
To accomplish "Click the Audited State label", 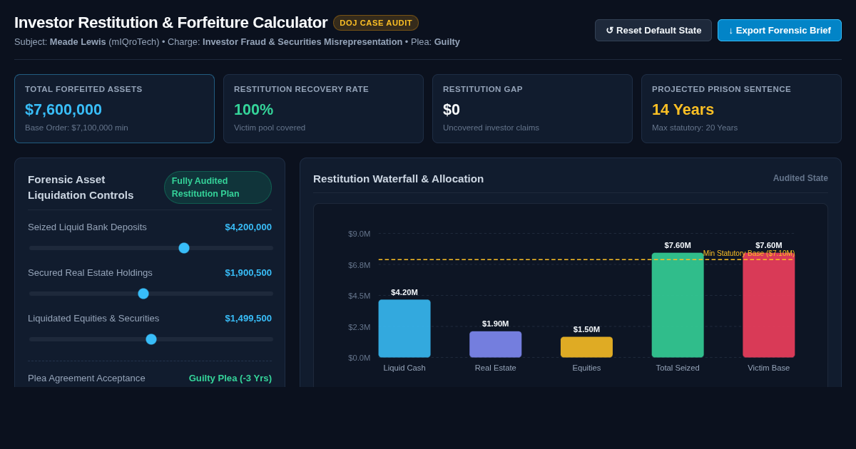I will click(800, 178).
